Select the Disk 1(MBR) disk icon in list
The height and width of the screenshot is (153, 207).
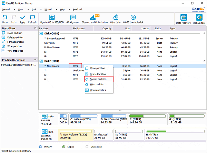(x=41, y=61)
